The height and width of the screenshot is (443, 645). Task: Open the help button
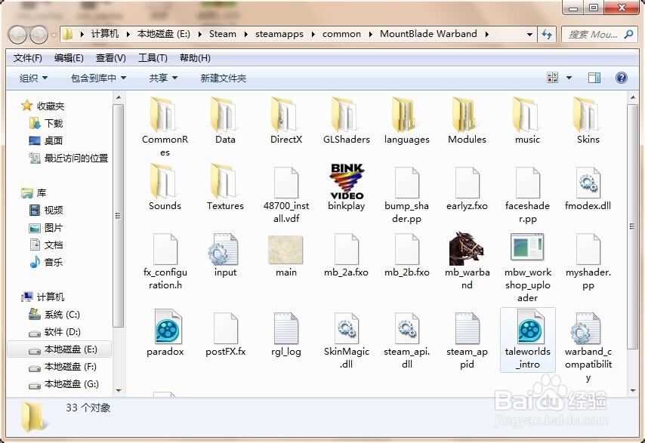621,78
